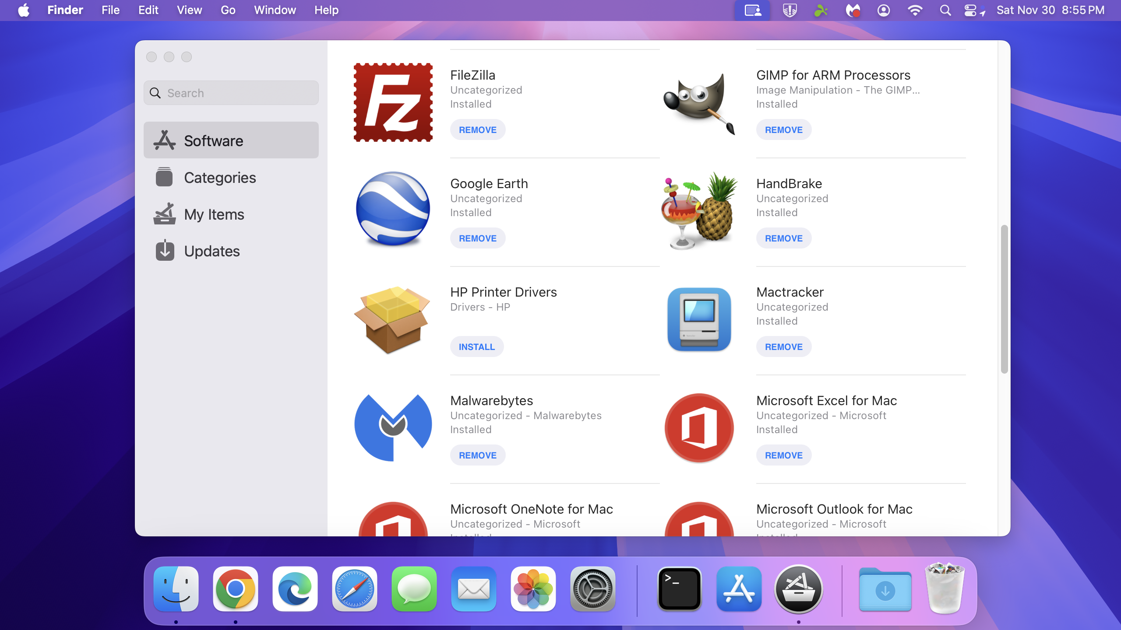This screenshot has height=630, width=1121.
Task: Open the Mactracker app icon
Action: pos(699,319)
